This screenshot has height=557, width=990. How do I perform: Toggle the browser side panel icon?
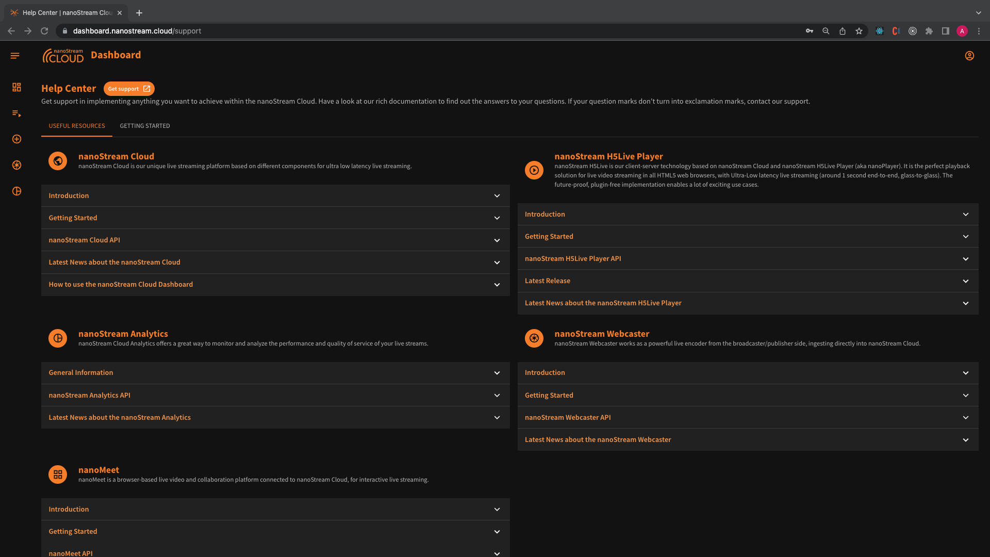tap(946, 31)
